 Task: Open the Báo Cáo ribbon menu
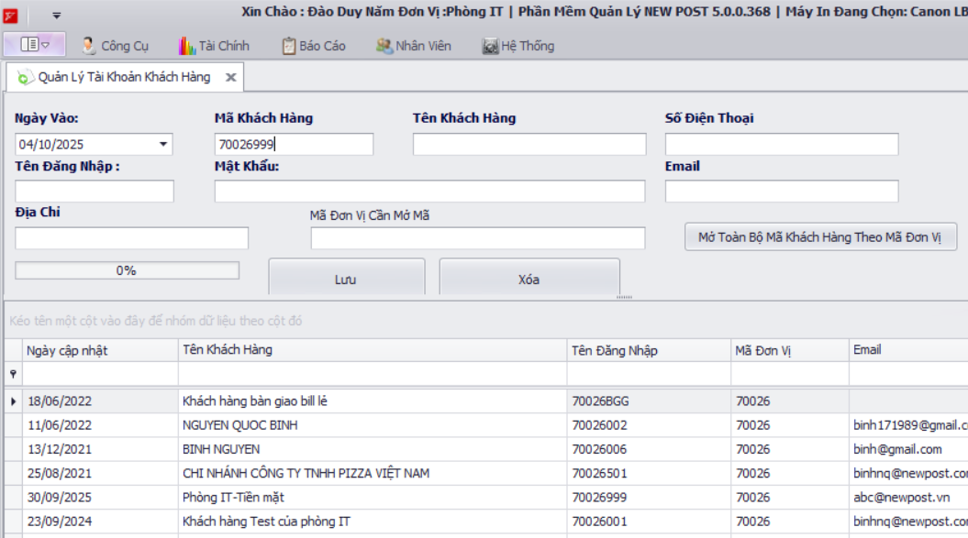pos(314,46)
